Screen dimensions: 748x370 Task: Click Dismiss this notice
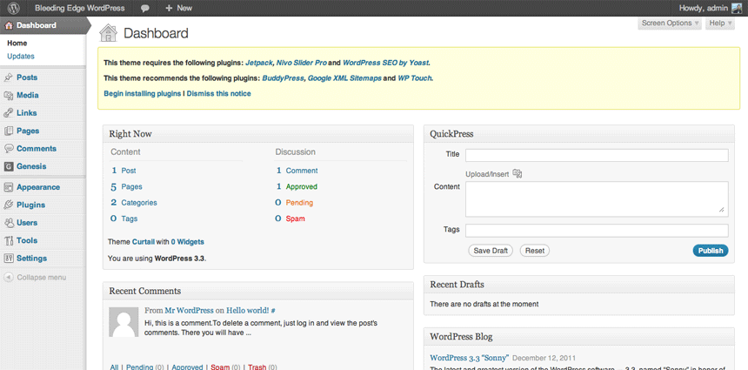pyautogui.click(x=218, y=93)
